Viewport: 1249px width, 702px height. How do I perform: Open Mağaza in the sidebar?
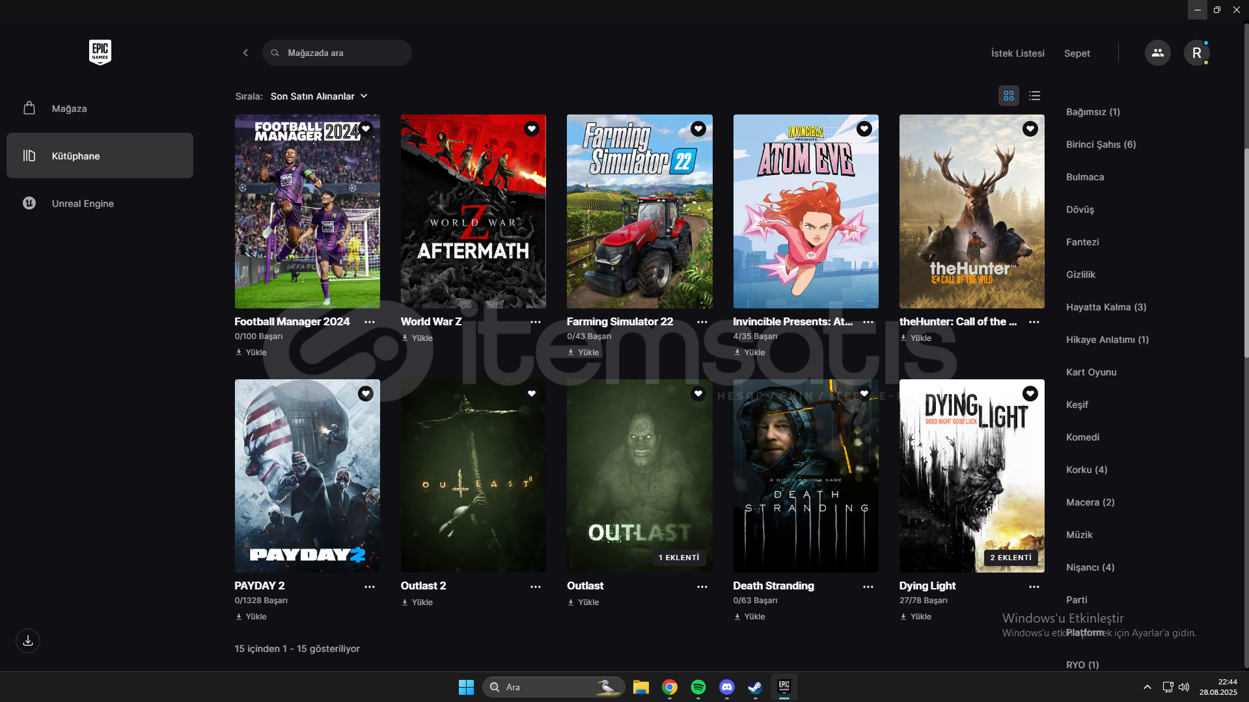click(x=100, y=109)
